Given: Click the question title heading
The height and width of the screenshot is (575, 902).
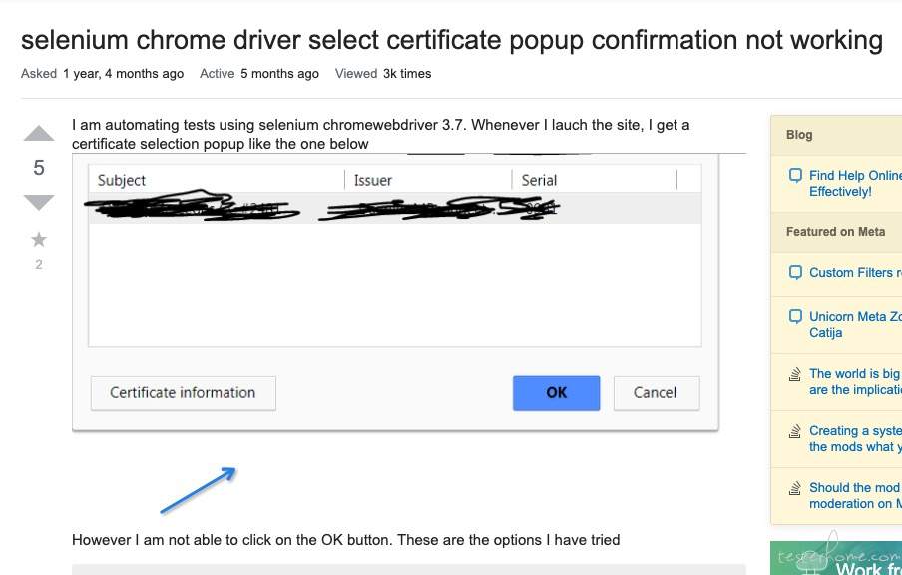Looking at the screenshot, I should (452, 40).
